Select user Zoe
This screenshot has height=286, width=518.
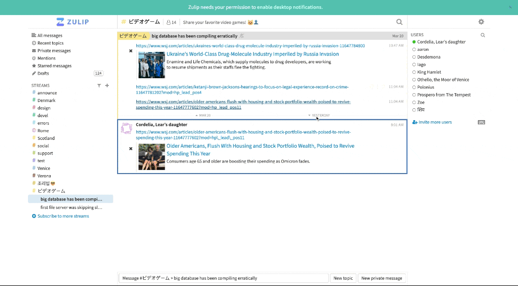pos(421,103)
